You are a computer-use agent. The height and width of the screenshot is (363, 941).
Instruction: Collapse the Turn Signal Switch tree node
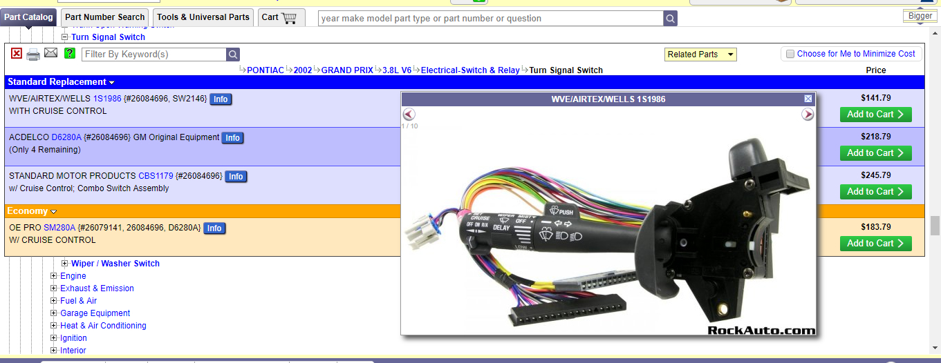point(65,37)
